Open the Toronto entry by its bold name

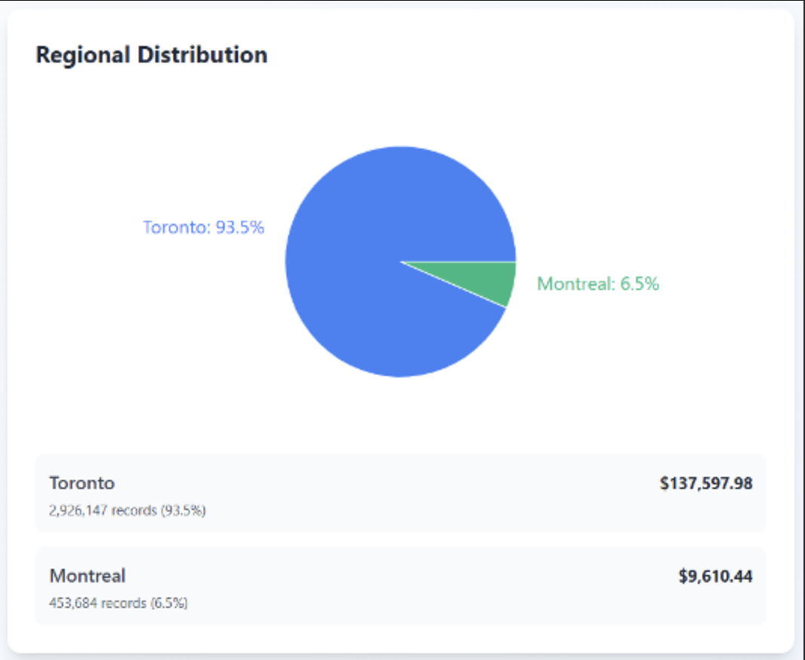pos(82,483)
